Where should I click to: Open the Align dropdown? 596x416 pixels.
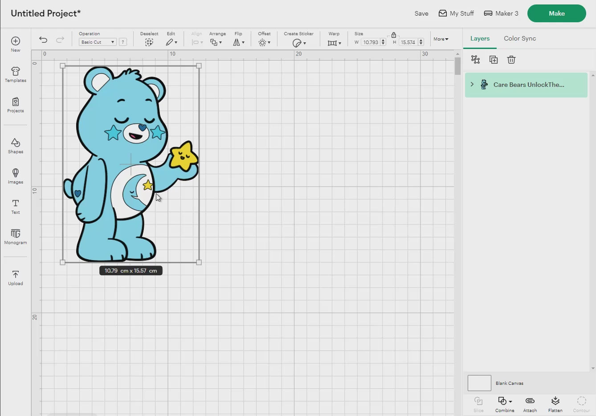point(197,42)
